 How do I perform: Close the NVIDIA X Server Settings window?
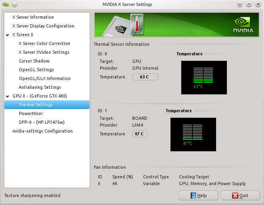pyautogui.click(x=258, y=4)
